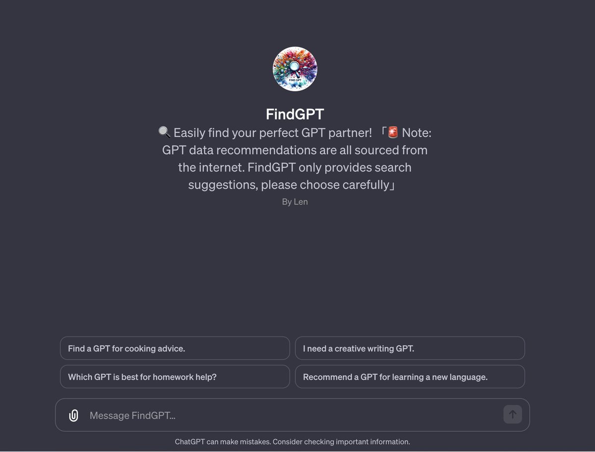Screen dimensions: 595x452
Task: Click the send message arrow button
Action: tap(513, 414)
